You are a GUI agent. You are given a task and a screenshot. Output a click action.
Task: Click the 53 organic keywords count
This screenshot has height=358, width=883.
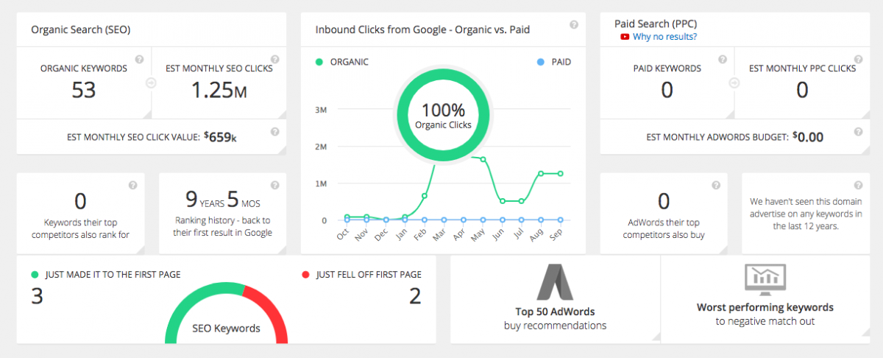pyautogui.click(x=83, y=90)
